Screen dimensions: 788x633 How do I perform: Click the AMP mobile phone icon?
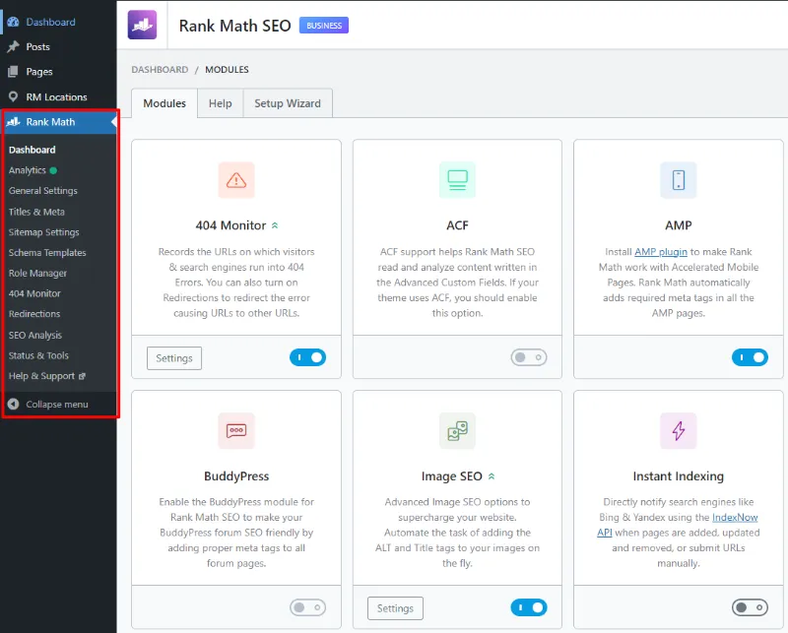[x=678, y=180]
